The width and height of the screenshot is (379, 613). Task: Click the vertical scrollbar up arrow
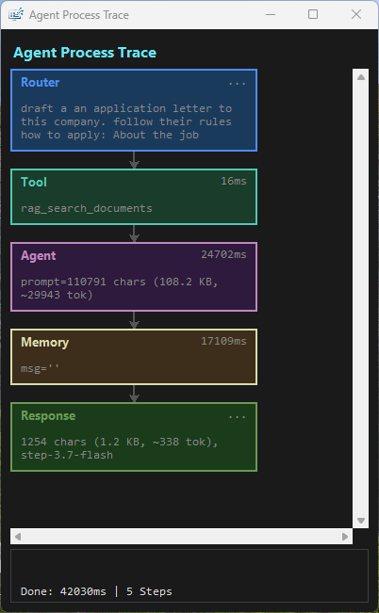click(x=361, y=77)
